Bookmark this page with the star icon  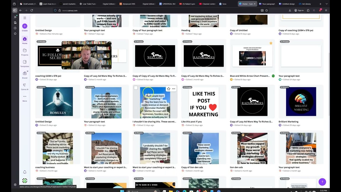coord(266,10)
